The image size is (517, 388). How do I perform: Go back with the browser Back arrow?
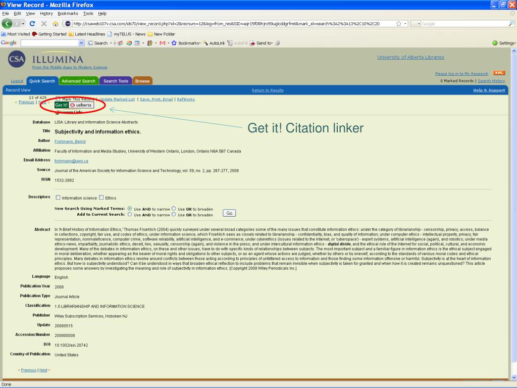[x=7, y=23]
